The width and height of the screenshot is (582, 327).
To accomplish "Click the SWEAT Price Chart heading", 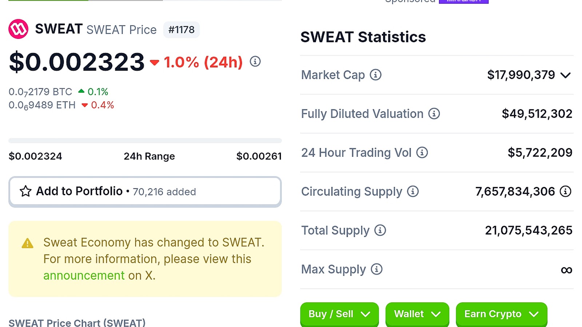I will tap(77, 323).
